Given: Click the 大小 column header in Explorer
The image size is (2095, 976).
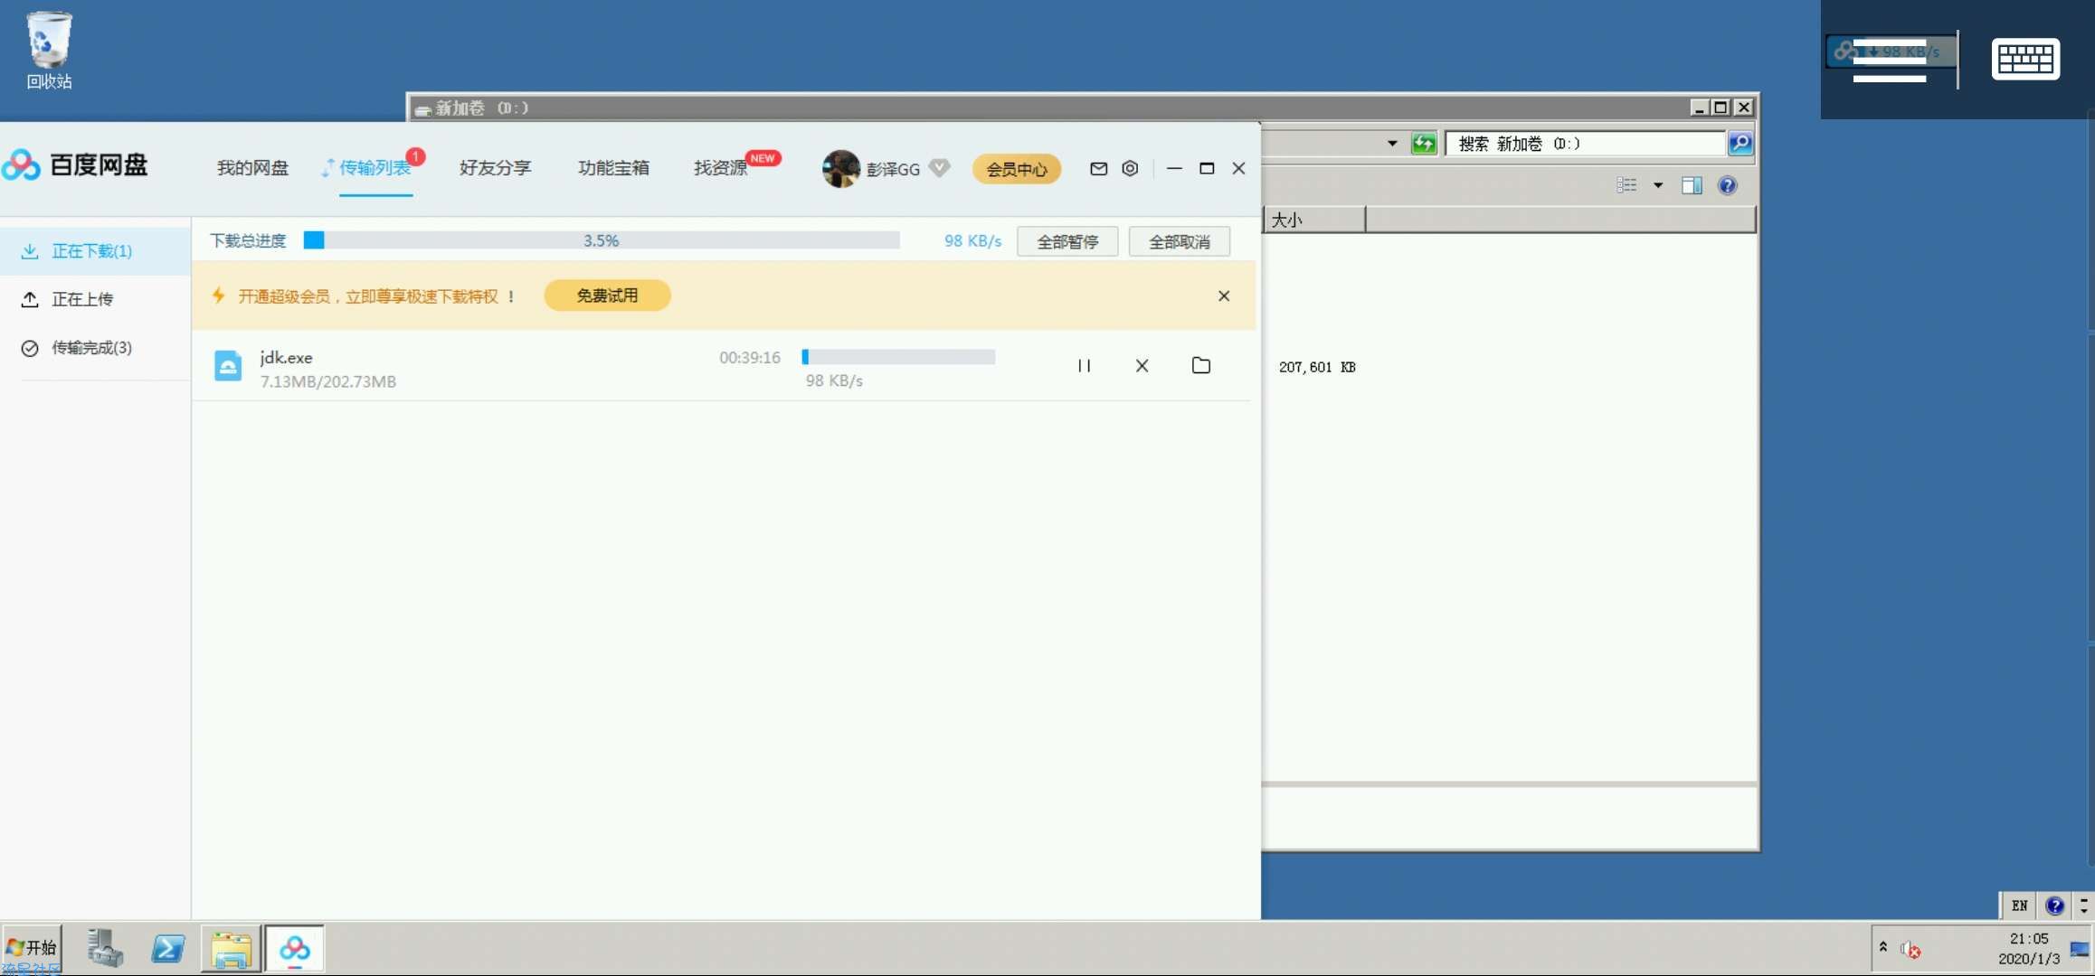Looking at the screenshot, I should (x=1314, y=220).
